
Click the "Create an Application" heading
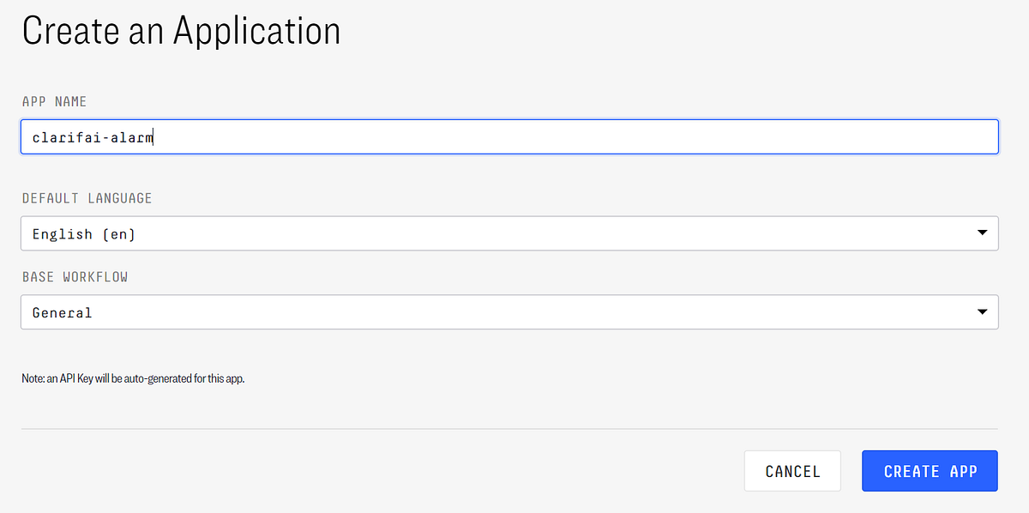(181, 31)
